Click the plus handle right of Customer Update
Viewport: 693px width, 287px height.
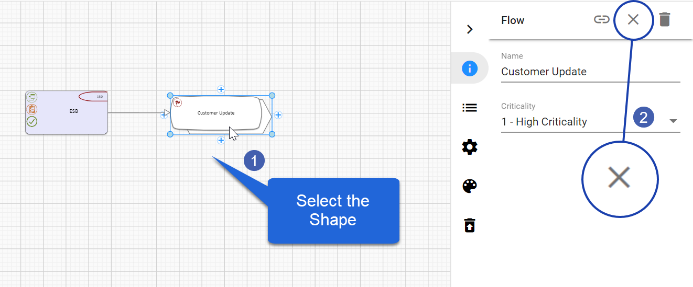click(x=278, y=115)
